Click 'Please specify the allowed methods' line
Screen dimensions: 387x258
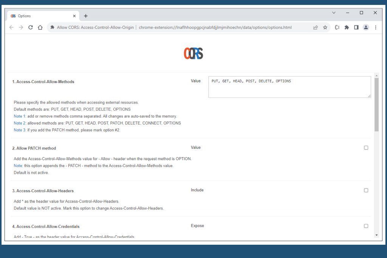tap(76, 102)
